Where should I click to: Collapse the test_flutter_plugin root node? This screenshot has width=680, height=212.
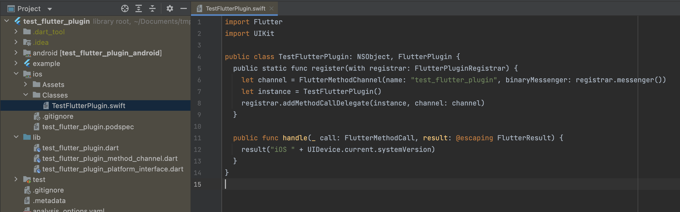7,21
